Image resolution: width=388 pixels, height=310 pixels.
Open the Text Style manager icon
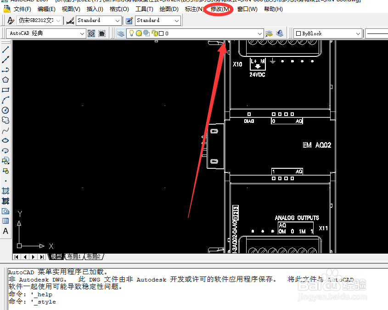tap(11, 20)
